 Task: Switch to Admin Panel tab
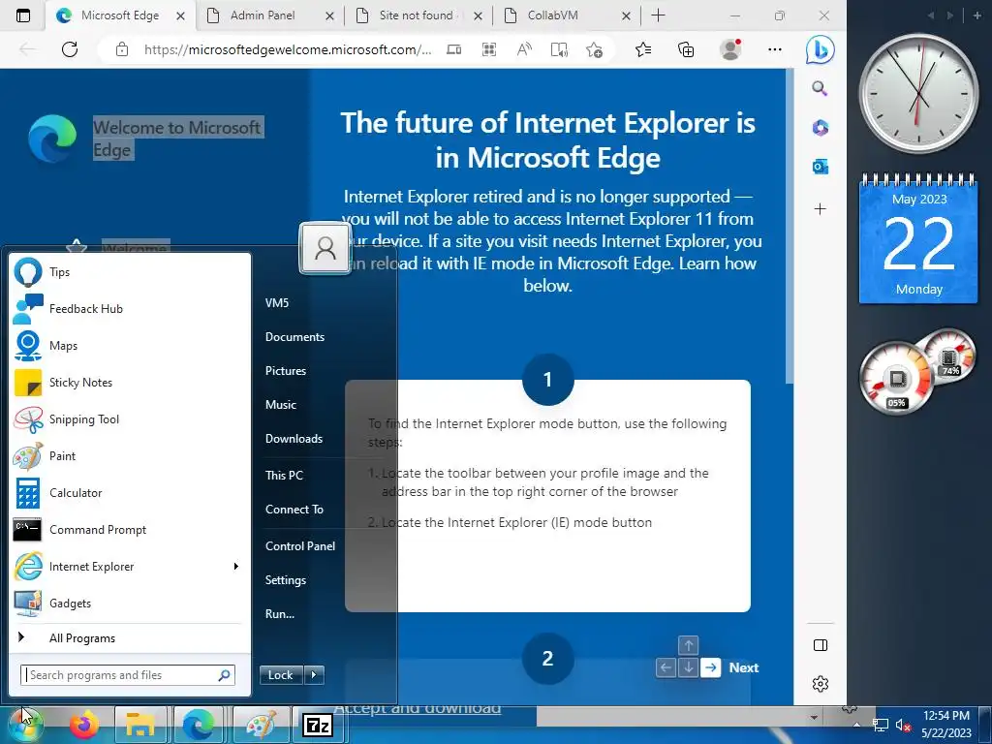pos(263,15)
